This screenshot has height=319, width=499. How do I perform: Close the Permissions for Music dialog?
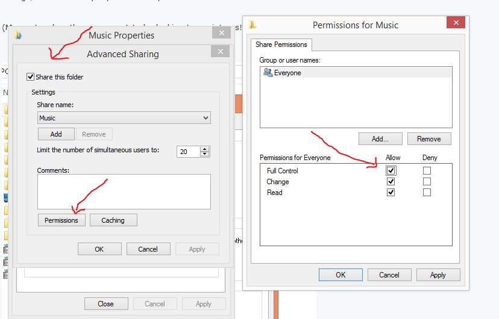click(x=455, y=23)
